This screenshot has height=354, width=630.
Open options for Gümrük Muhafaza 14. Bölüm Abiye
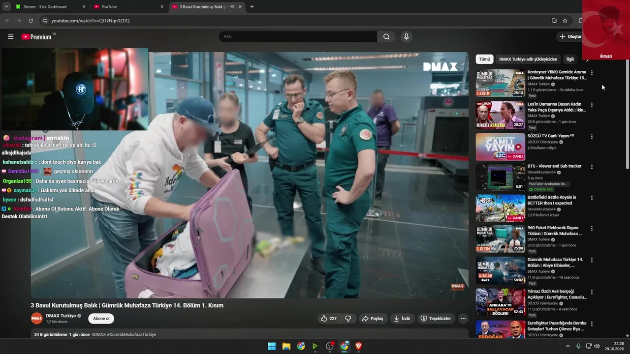click(592, 260)
